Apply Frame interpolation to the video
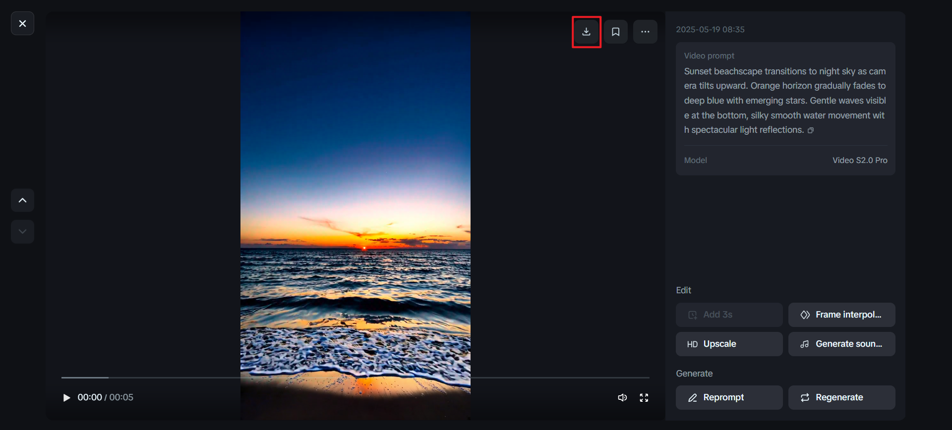952x430 pixels. coord(841,315)
